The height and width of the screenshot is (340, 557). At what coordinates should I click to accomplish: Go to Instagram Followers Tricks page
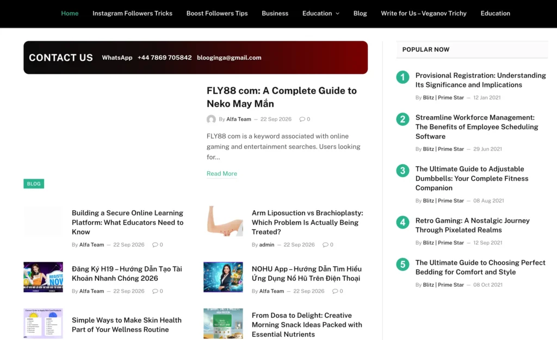(133, 14)
